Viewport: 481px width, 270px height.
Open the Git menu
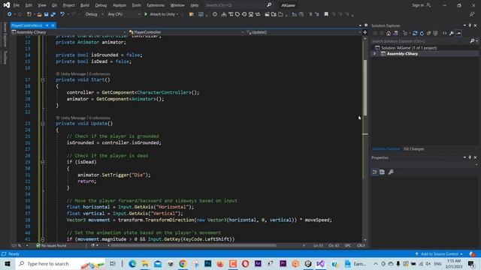[x=54, y=5]
